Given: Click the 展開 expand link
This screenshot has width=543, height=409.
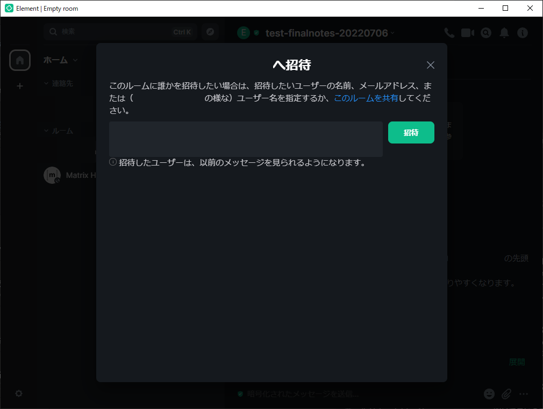Looking at the screenshot, I should pyautogui.click(x=517, y=362).
